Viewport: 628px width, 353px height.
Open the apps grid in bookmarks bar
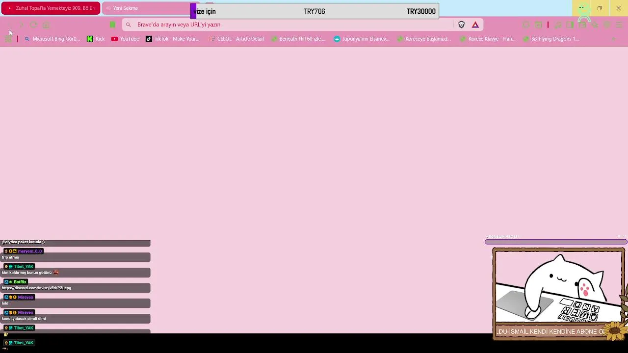click(x=8, y=39)
